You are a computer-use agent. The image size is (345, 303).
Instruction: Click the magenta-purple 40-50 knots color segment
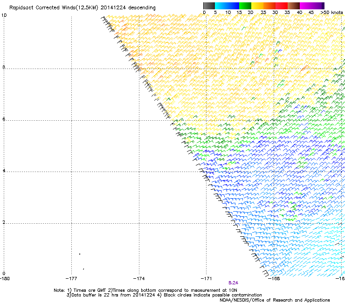pyautogui.click(x=312, y=6)
